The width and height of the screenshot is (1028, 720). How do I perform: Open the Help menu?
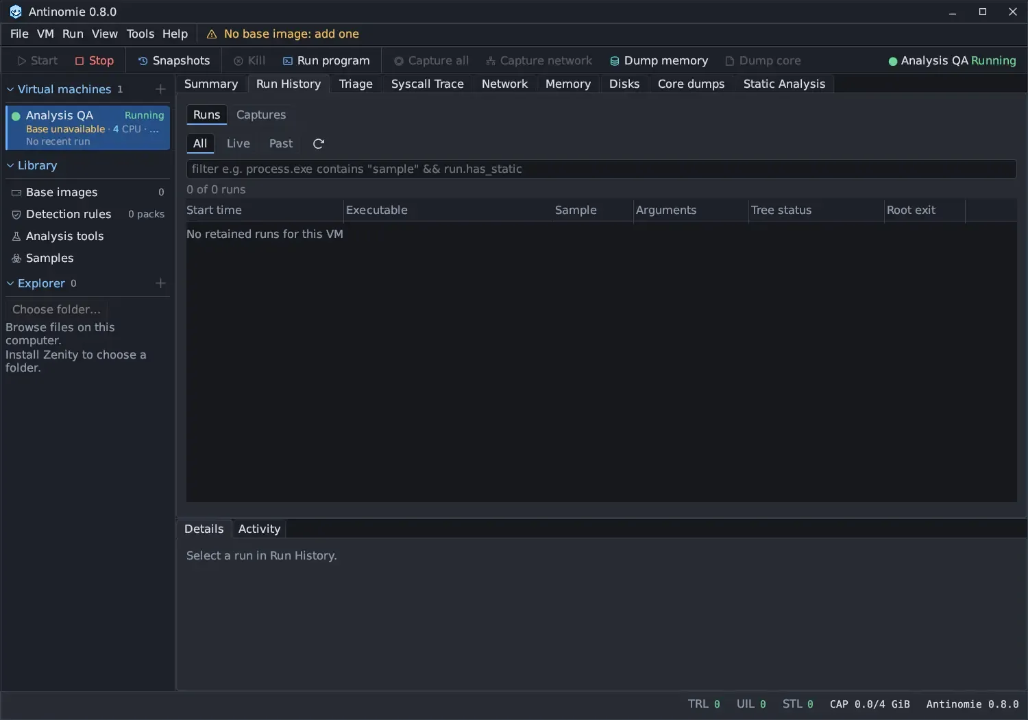click(x=175, y=34)
